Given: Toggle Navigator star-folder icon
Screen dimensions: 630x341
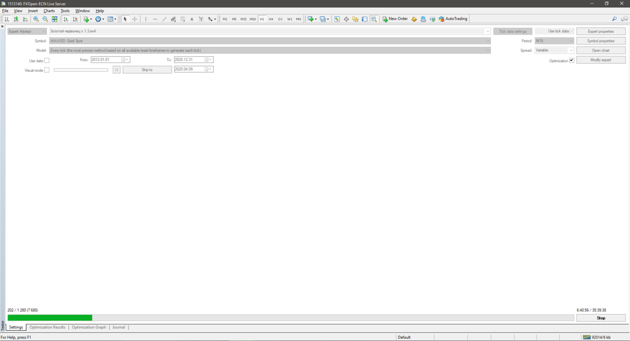Looking at the screenshot, I should [x=356, y=19].
